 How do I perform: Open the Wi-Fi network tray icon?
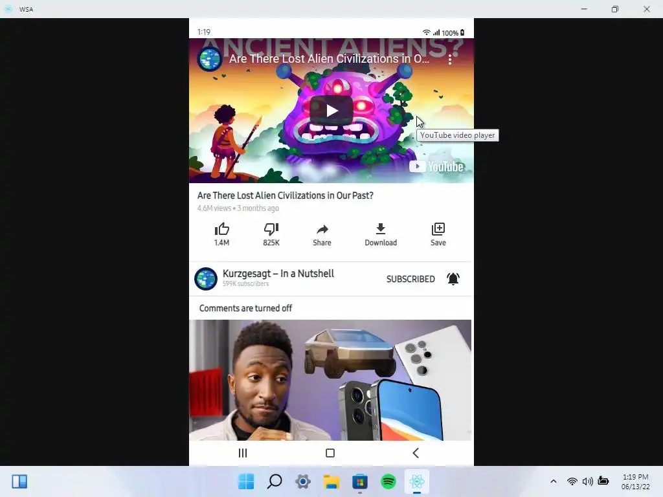pos(572,481)
